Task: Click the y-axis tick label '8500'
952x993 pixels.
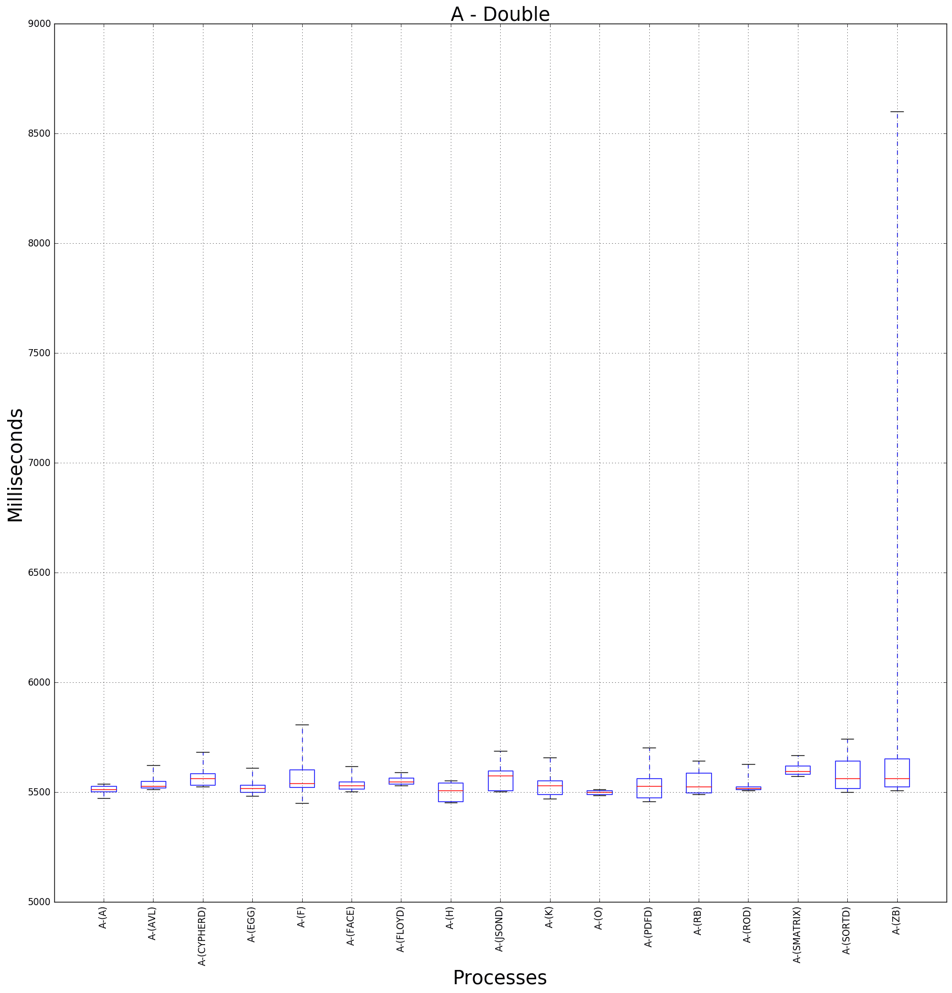Action: click(x=40, y=133)
